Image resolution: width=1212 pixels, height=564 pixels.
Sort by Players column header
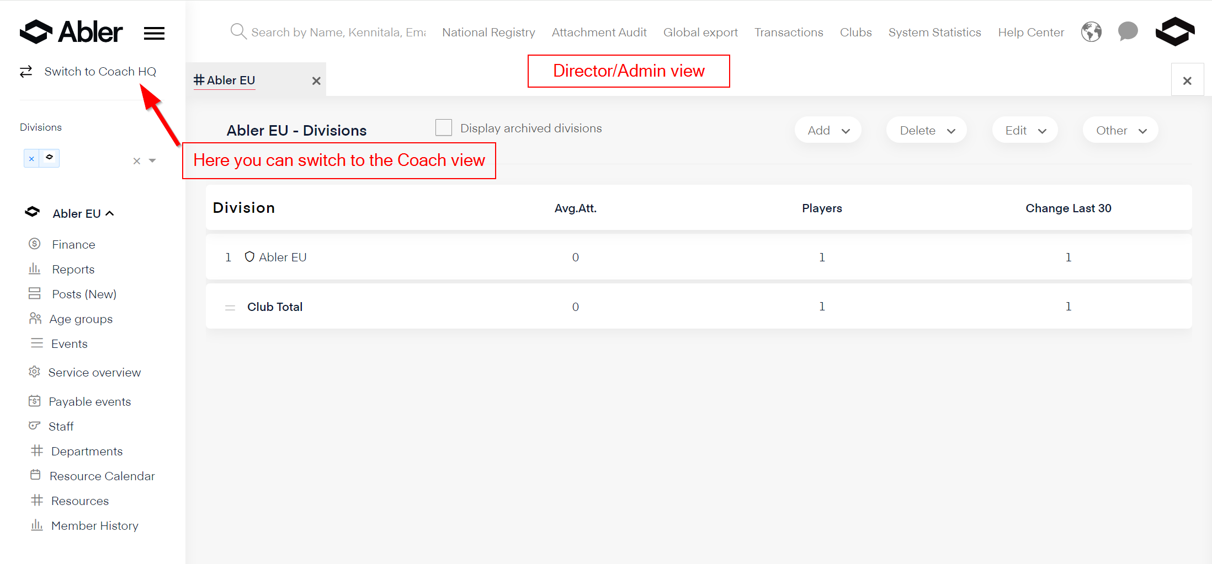tap(822, 208)
